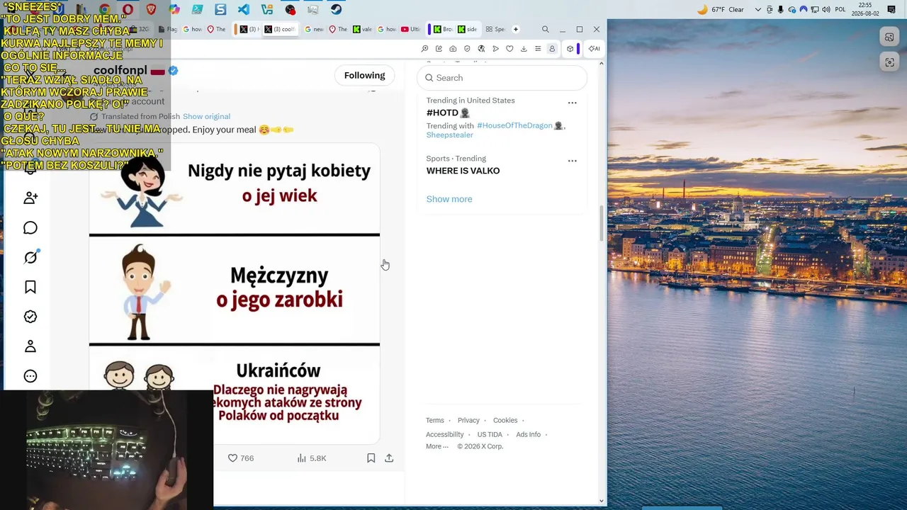The image size is (907, 510).
Task: Switch to the Speed Dial tab
Action: pos(495,29)
